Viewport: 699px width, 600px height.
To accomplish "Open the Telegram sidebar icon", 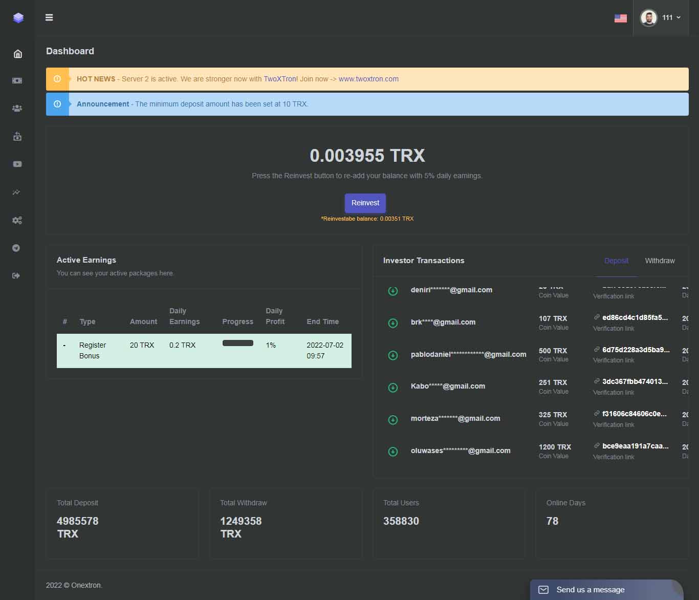I will coord(16,248).
